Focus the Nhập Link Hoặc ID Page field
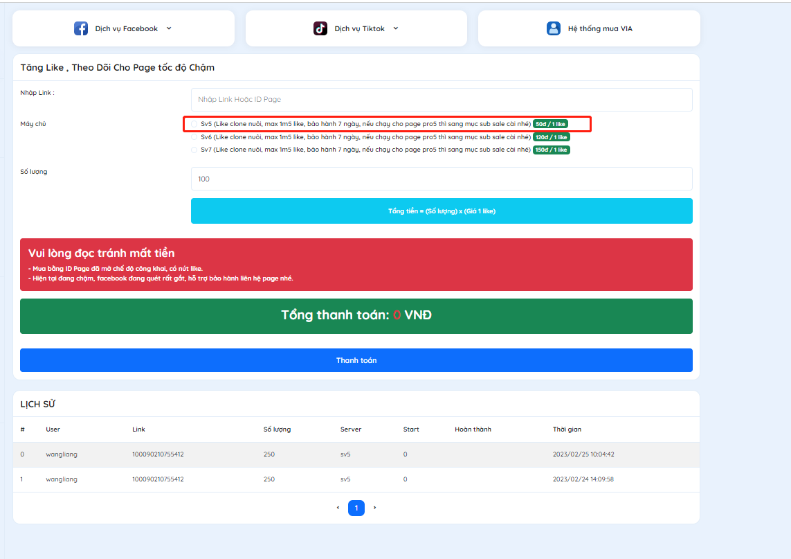This screenshot has width=791, height=559. (x=442, y=100)
